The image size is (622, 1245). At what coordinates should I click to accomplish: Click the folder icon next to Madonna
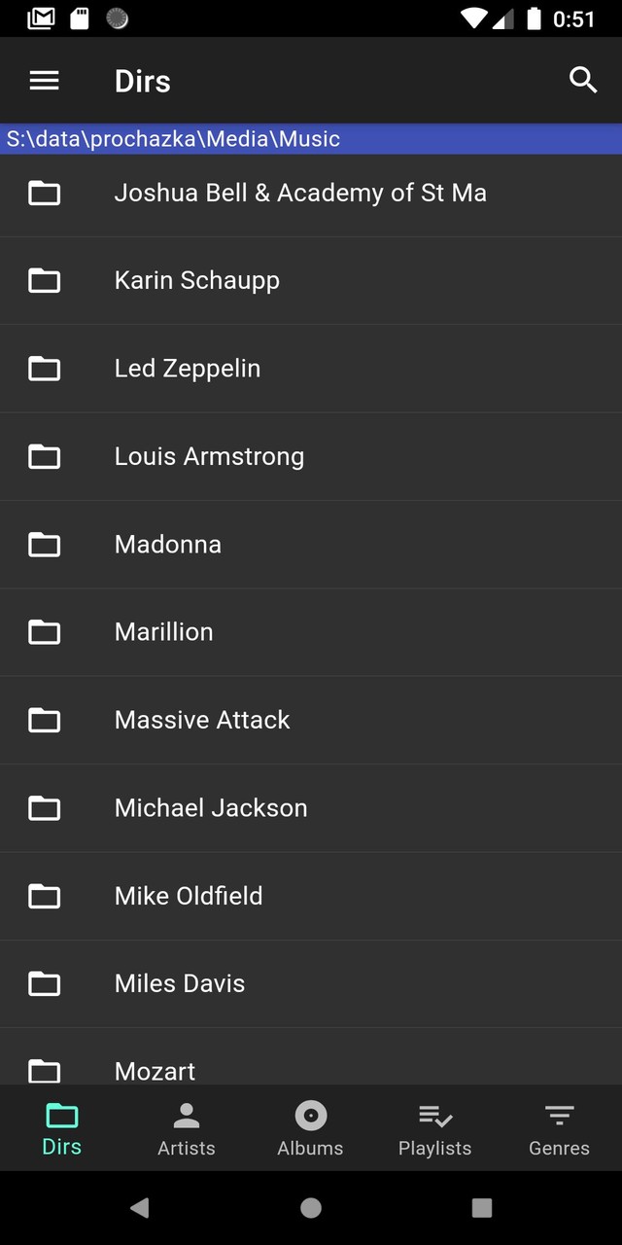click(x=45, y=545)
